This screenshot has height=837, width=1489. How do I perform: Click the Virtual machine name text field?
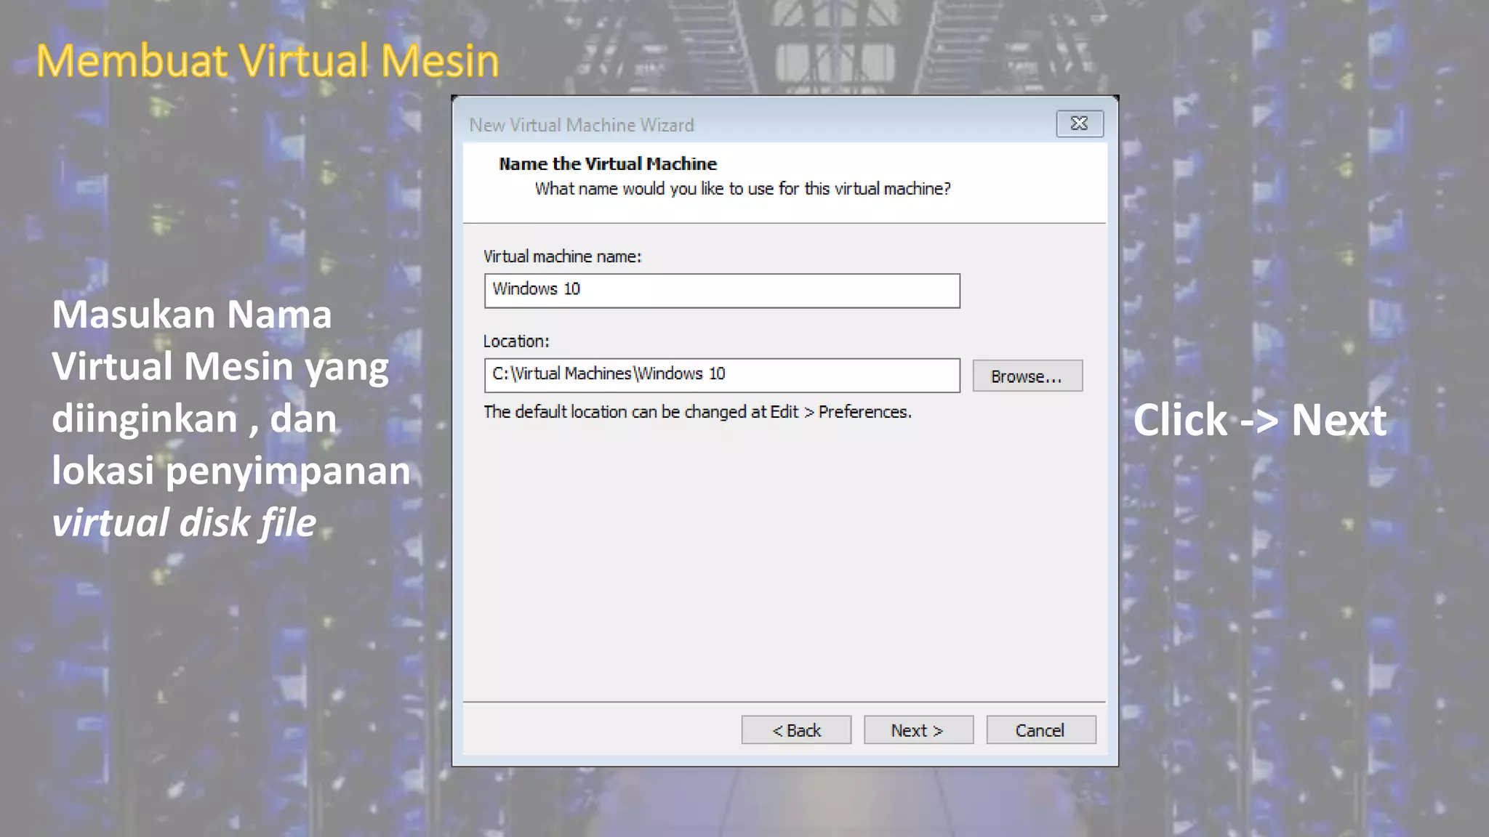coord(721,291)
